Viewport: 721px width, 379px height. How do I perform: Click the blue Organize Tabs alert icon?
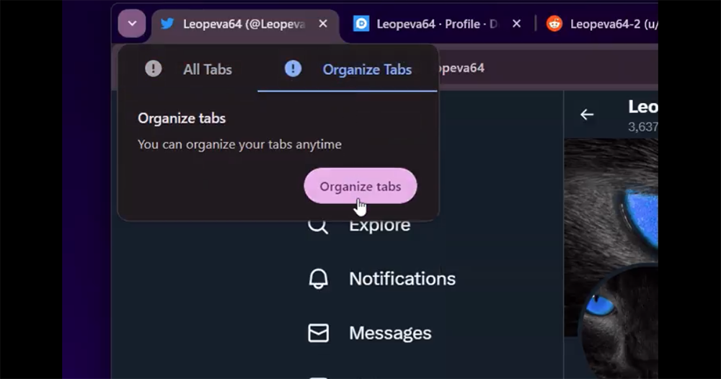(293, 69)
